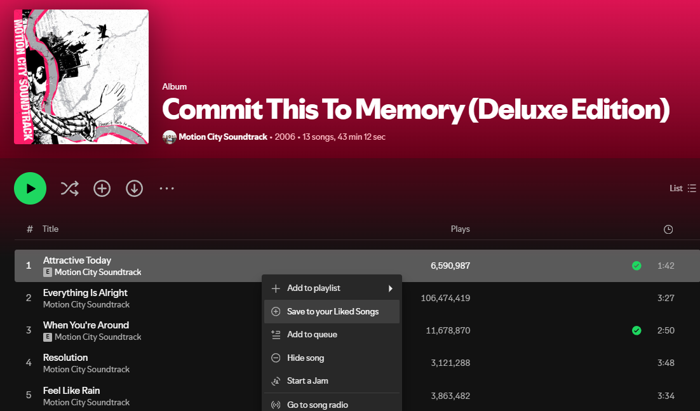Click the small artist avatar beside band name
Image resolution: width=700 pixels, height=411 pixels.
(170, 137)
